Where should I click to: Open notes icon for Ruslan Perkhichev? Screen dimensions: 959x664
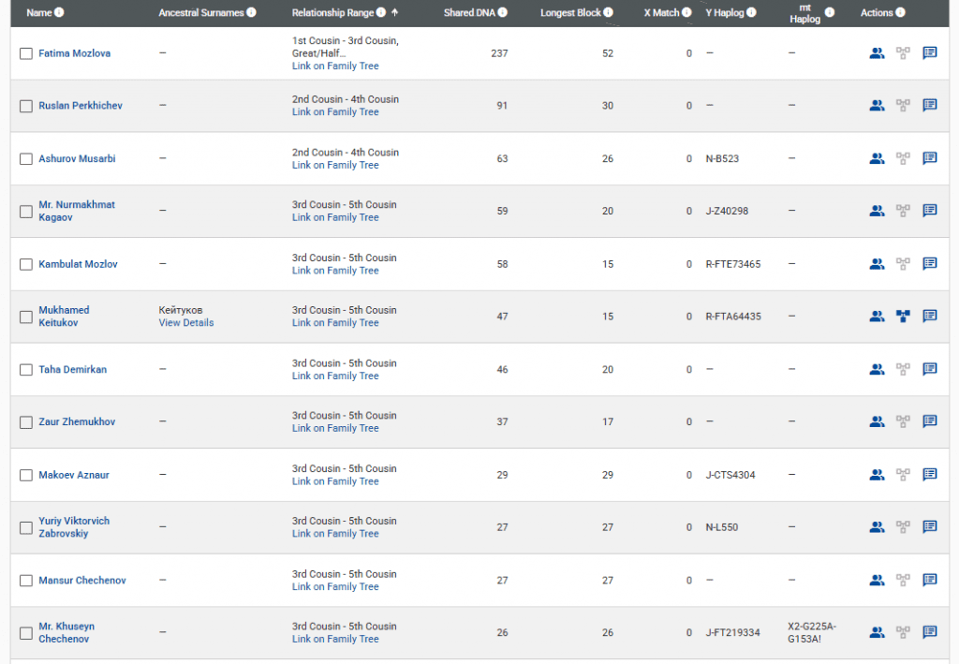[x=930, y=106]
